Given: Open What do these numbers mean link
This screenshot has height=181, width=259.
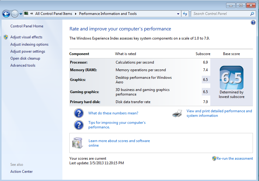Looking at the screenshot, I should [x=113, y=113].
